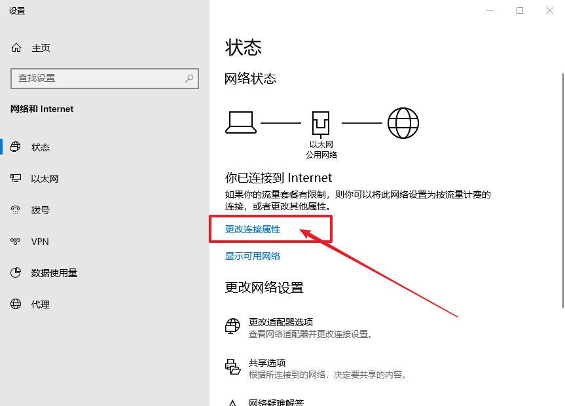
Task: Click the printer icon beside 共享选项
Action: [232, 367]
